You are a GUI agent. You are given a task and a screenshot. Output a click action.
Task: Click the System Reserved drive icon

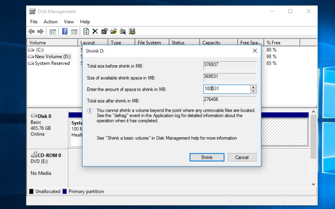(31, 63)
